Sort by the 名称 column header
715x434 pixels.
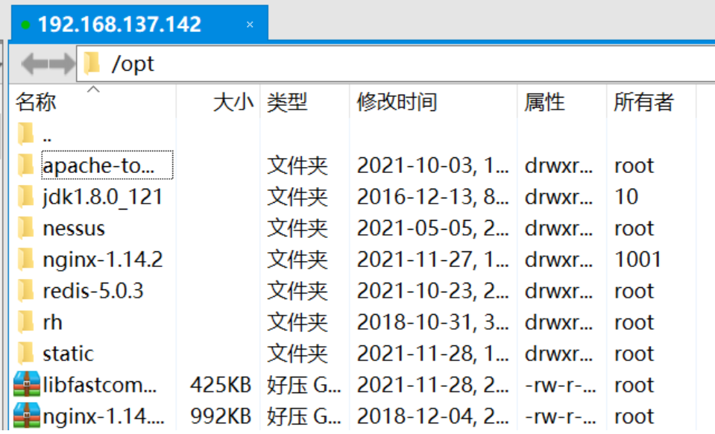tap(36, 101)
